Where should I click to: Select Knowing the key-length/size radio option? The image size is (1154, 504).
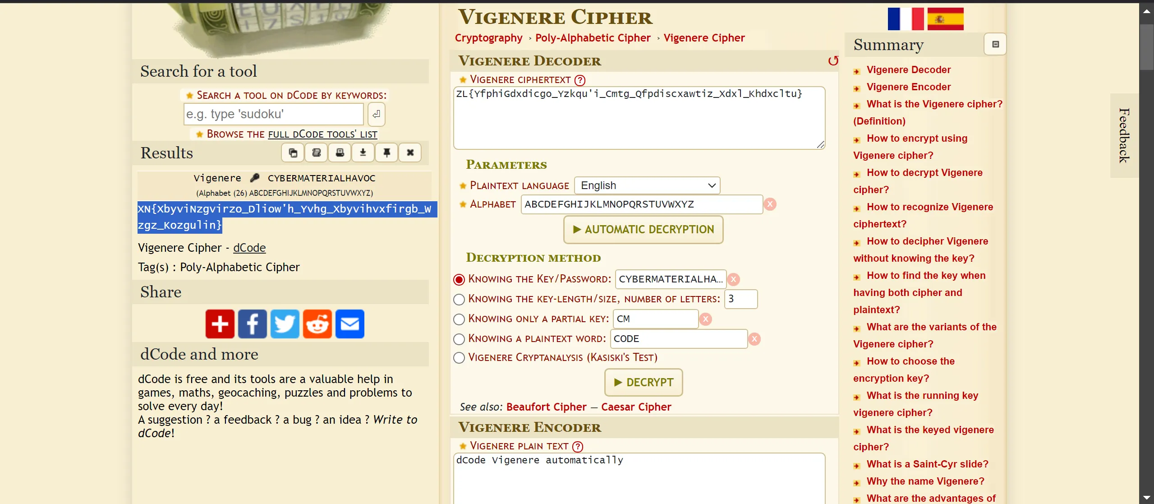click(x=459, y=299)
